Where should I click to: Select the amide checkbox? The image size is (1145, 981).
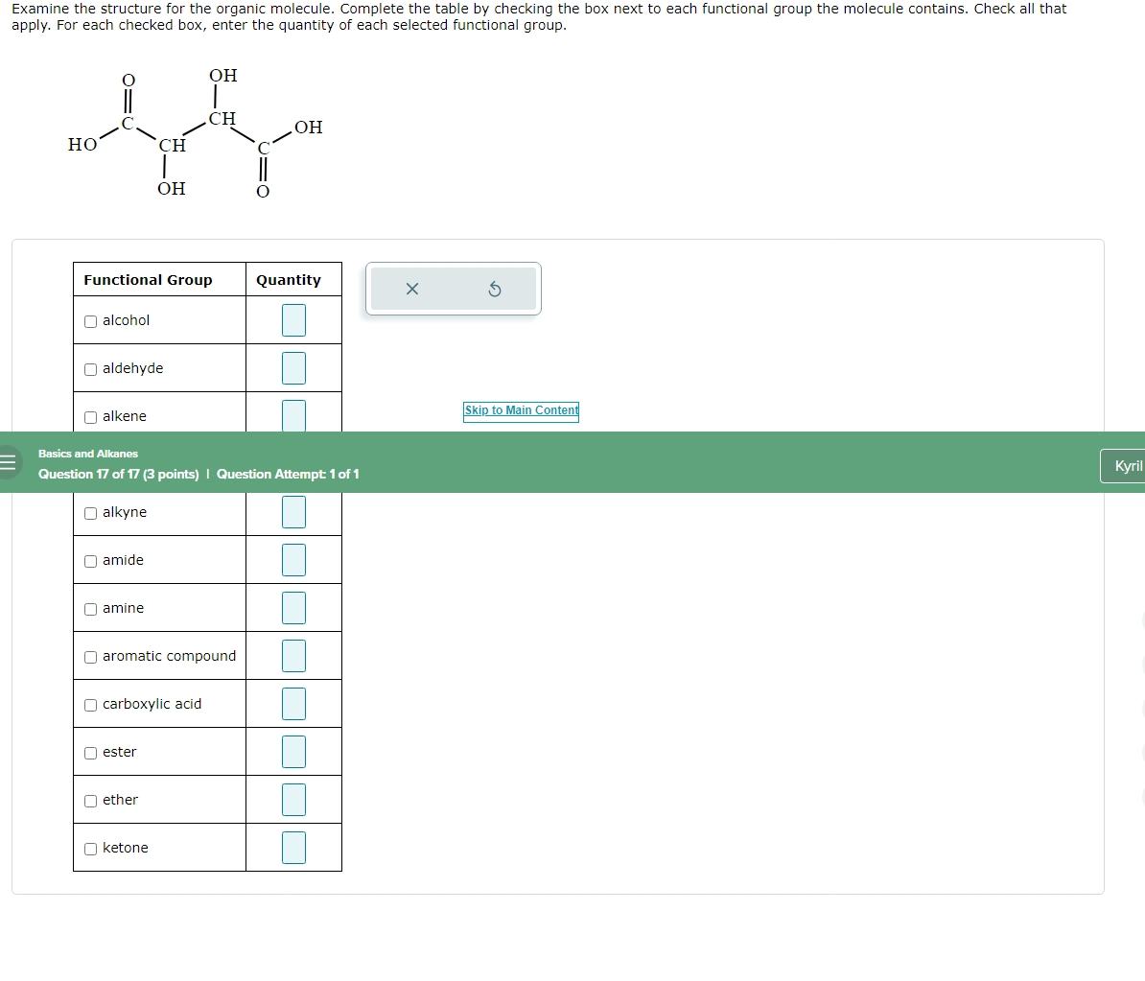coord(89,559)
